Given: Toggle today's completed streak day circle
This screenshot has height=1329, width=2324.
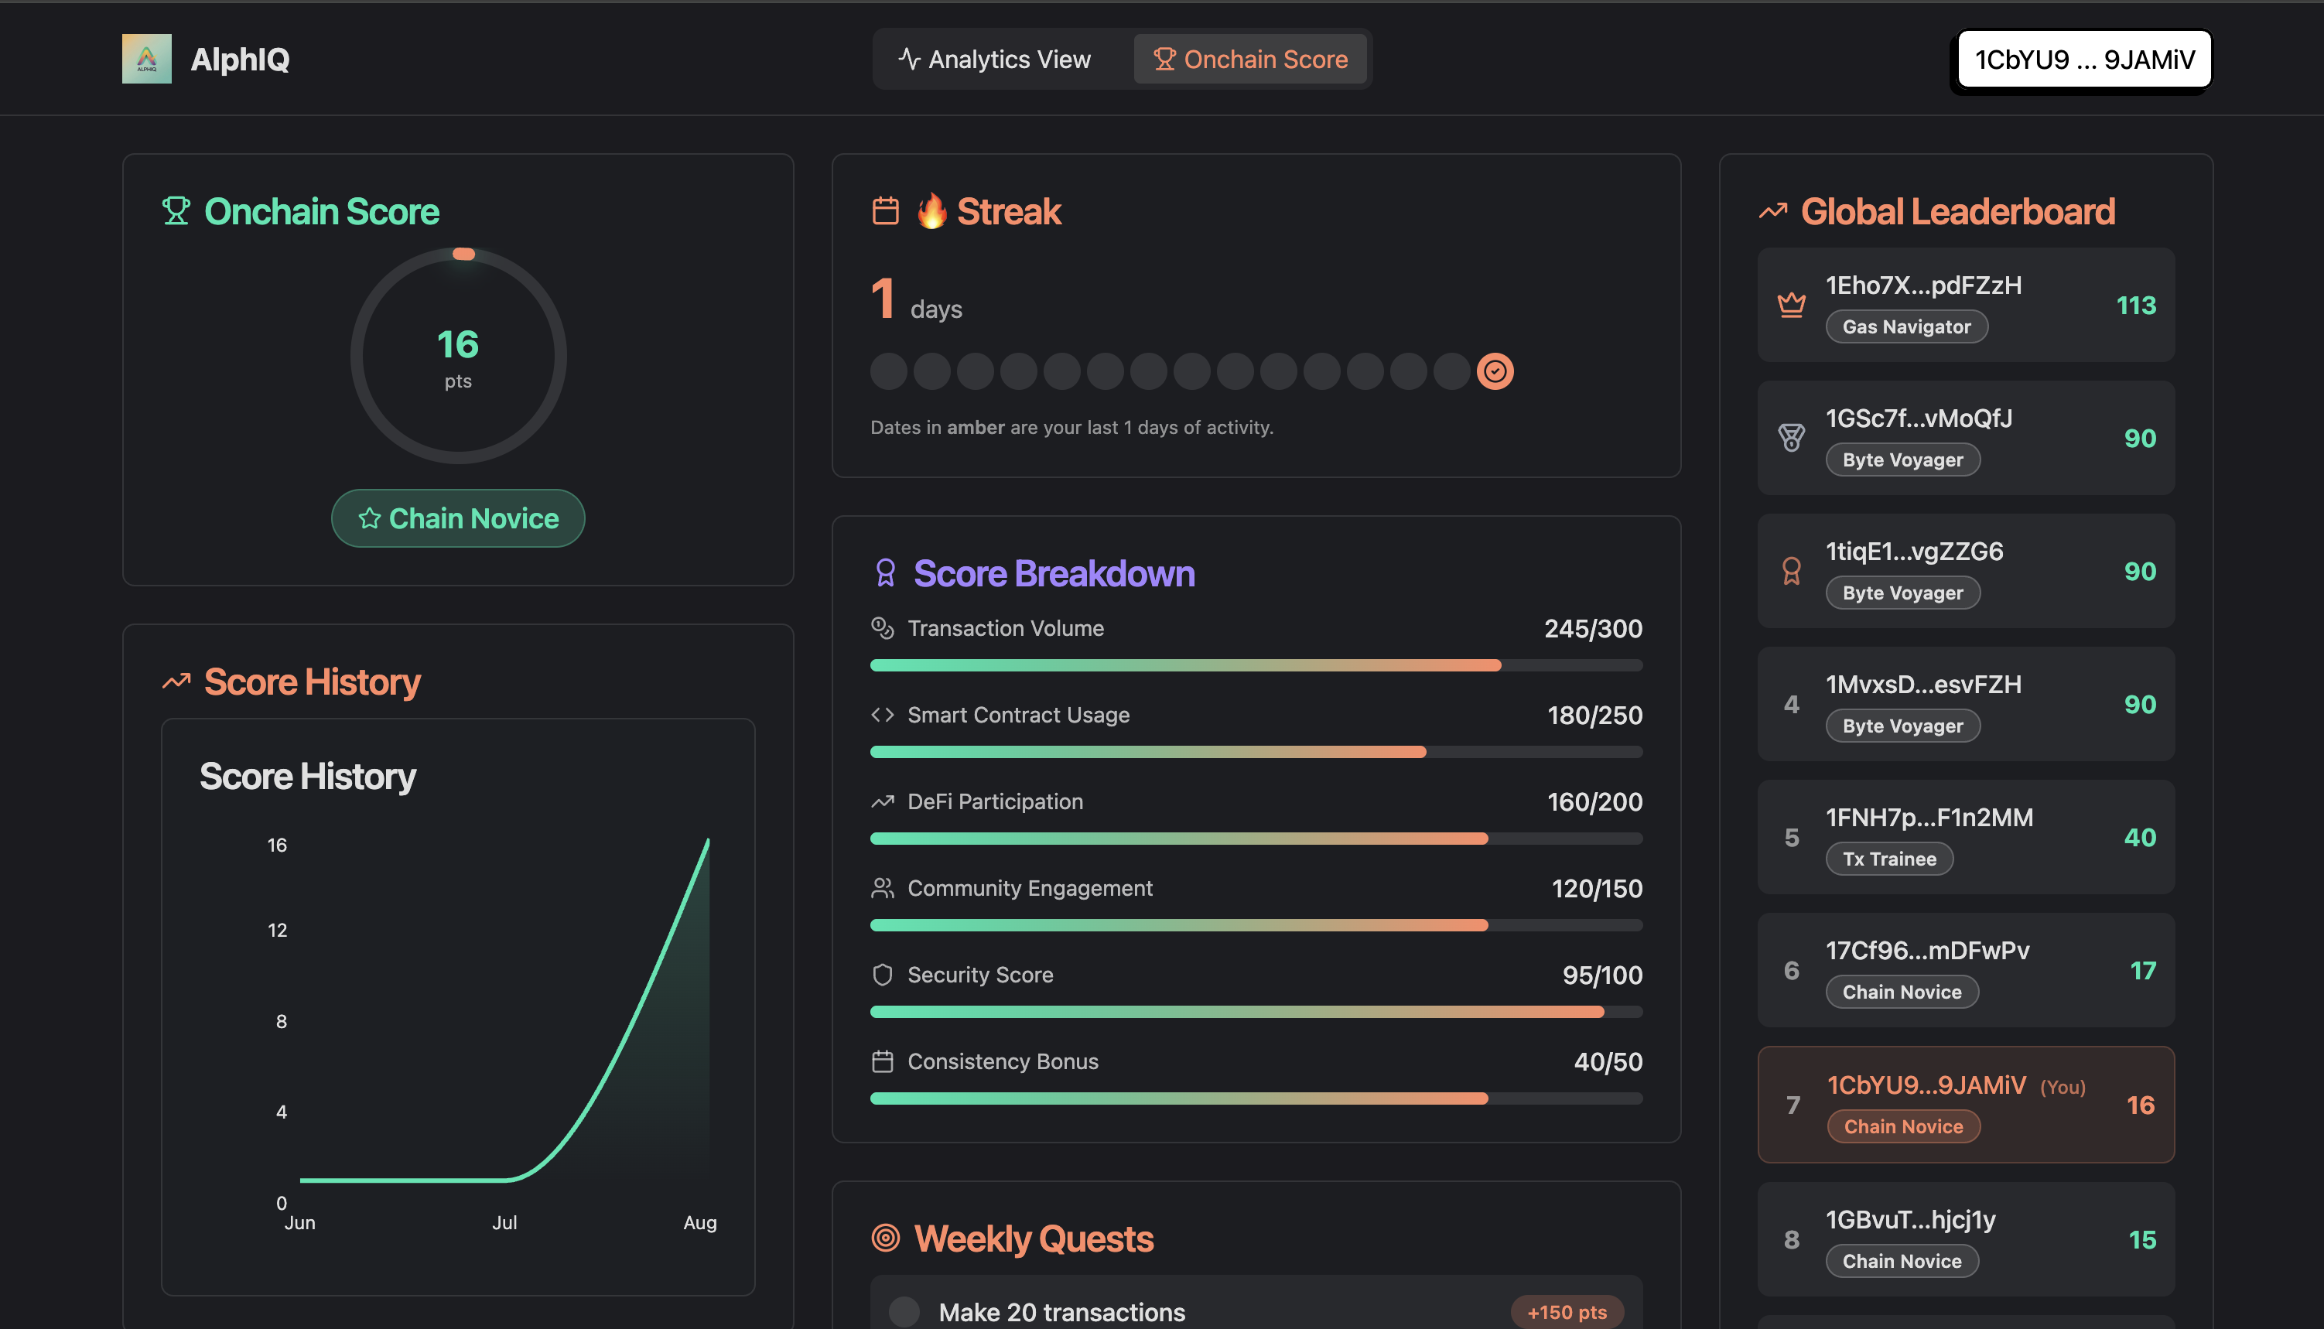Looking at the screenshot, I should coord(1494,371).
